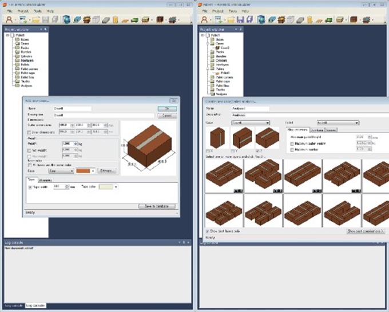Toggle the Tape width checkbox
Viewport: 389px width, 312px height.
click(29, 186)
